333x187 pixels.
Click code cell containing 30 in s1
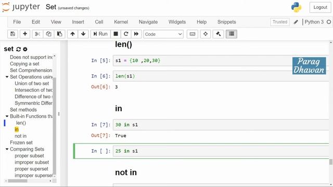point(221,125)
